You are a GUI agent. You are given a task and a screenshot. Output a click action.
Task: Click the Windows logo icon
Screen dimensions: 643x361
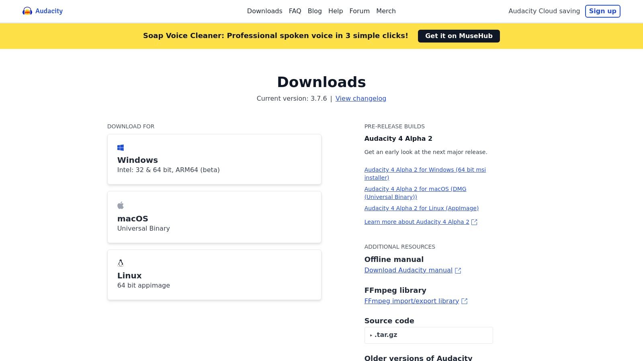[x=121, y=148]
